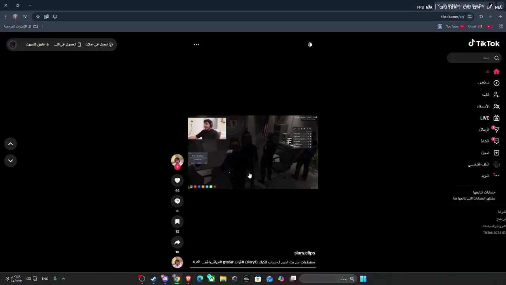Open Program (البرنامج) footer link
The image size is (506, 285).
[501, 219]
